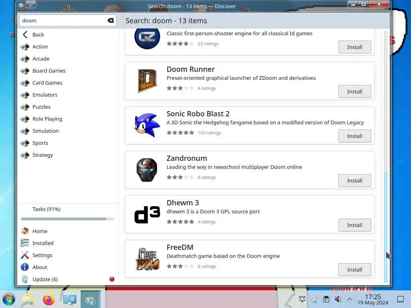Install Sonic Robo Blast 2
411x308 pixels.
[355, 136]
